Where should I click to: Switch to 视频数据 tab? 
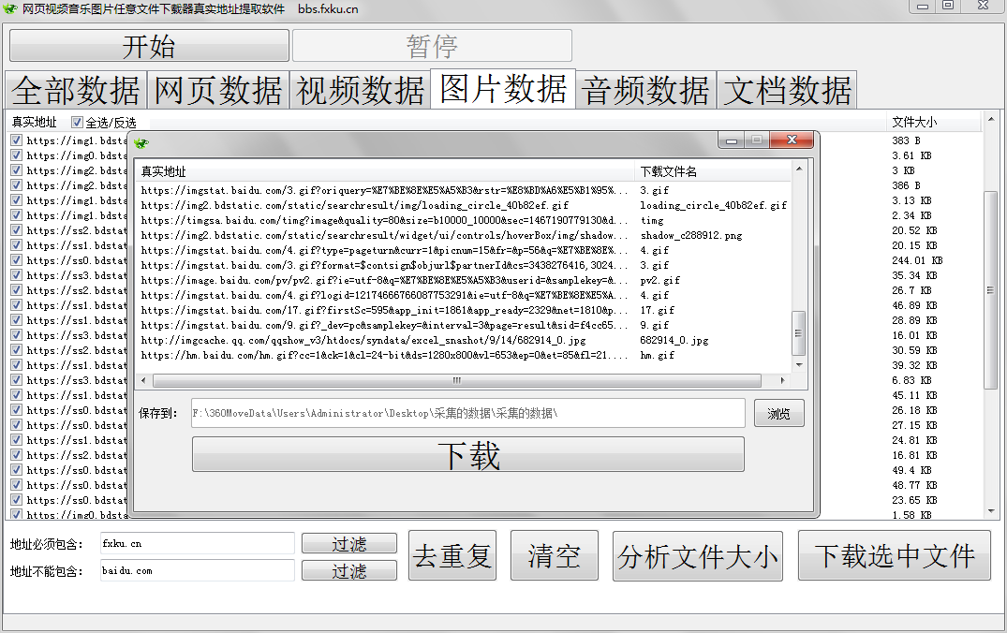click(x=361, y=90)
